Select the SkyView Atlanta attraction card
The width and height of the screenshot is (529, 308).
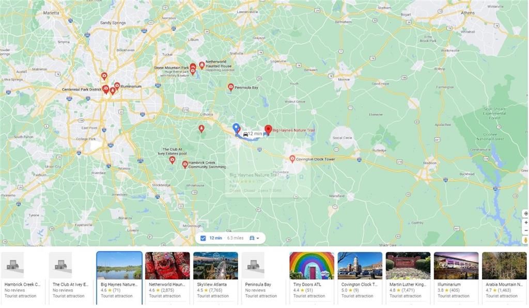[215, 275]
